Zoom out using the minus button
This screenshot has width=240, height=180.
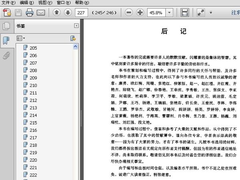click(x=129, y=13)
